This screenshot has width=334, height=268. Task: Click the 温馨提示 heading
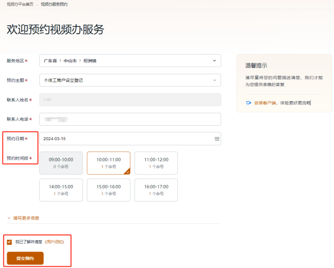tap(256, 65)
